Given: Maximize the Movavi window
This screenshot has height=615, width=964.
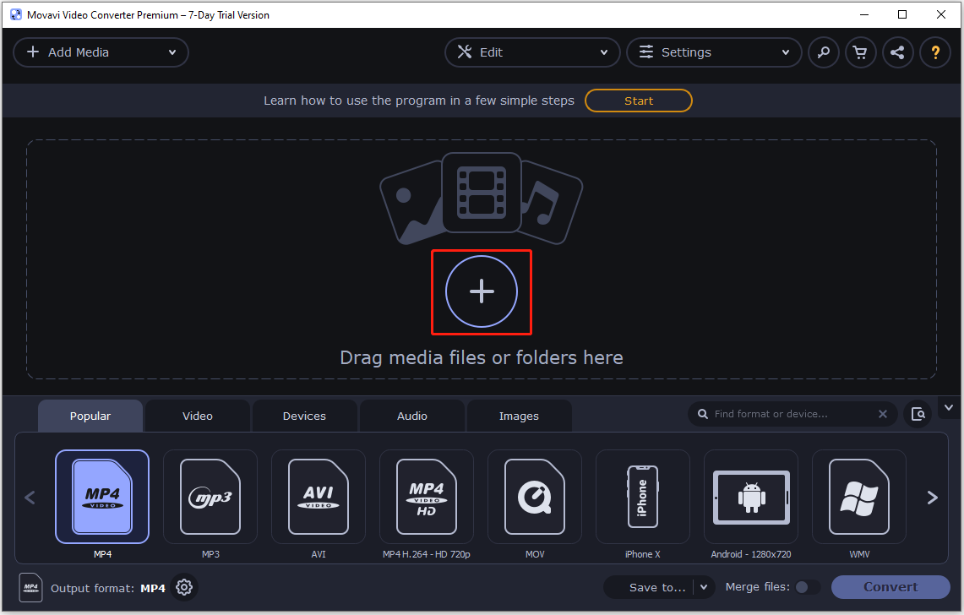Looking at the screenshot, I should tap(902, 14).
